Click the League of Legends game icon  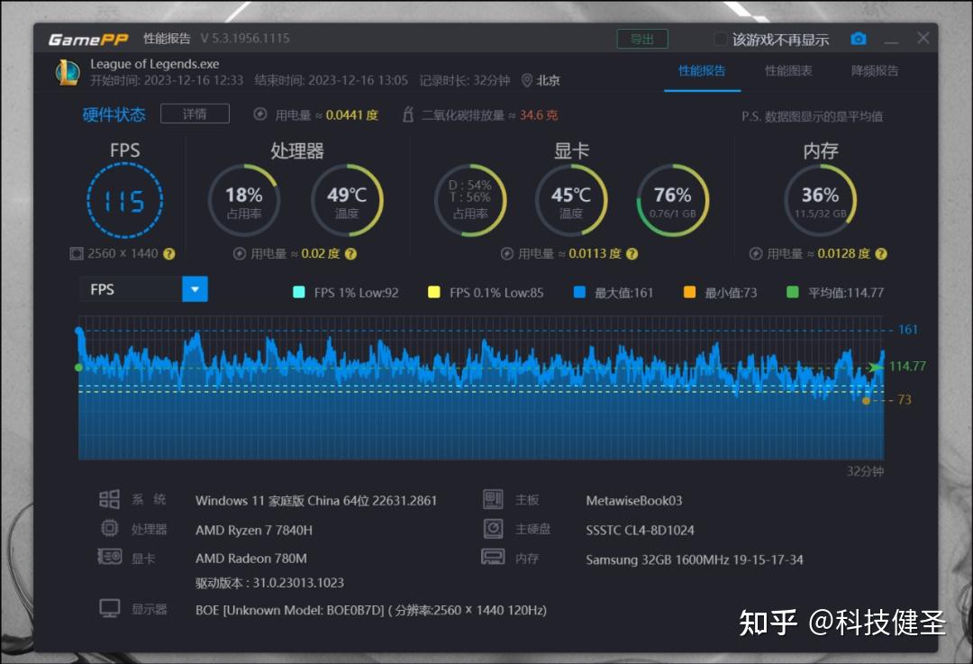click(67, 73)
